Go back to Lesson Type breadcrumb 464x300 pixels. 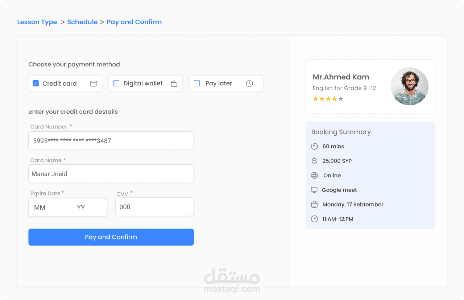37,22
